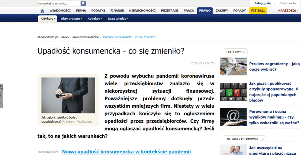Go to the home page icon
Viewport: 301px width, 155px height.
[x=42, y=11]
